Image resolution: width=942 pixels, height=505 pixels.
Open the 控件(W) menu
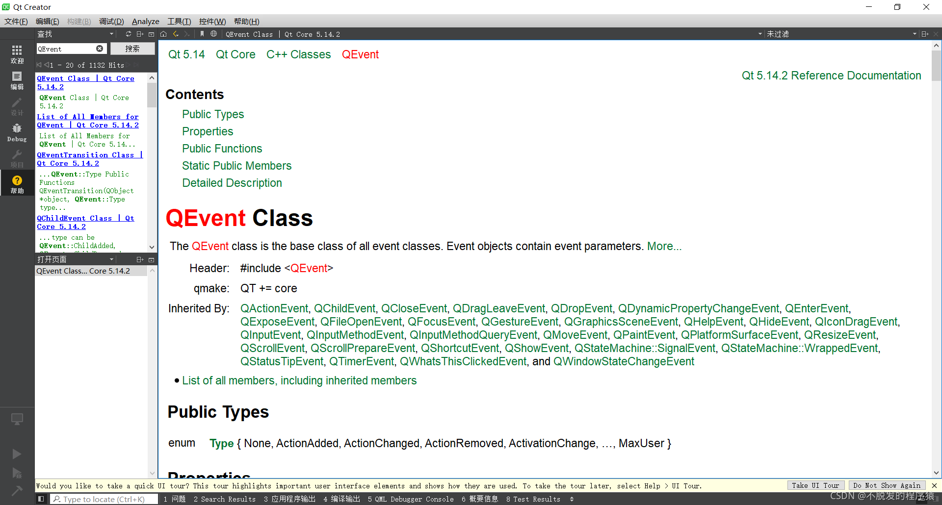tap(212, 21)
